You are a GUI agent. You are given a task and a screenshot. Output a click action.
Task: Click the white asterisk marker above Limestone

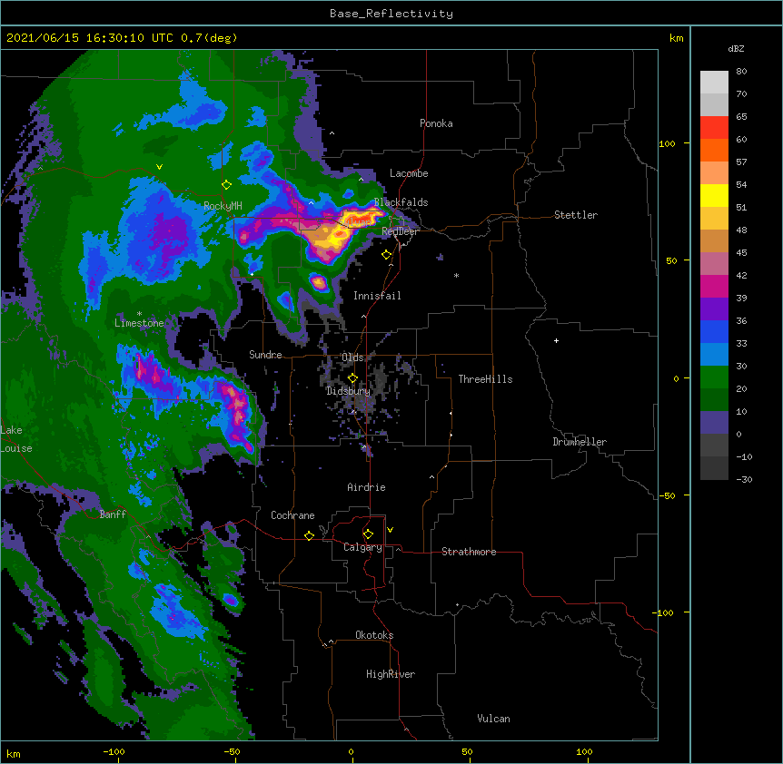139,314
